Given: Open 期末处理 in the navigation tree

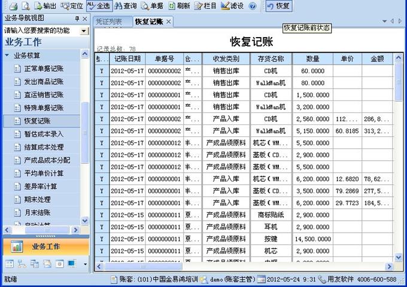Looking at the screenshot, I should pyautogui.click(x=37, y=199).
